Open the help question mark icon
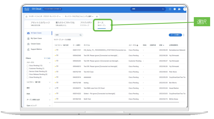The image size is (214, 119). [174, 9]
